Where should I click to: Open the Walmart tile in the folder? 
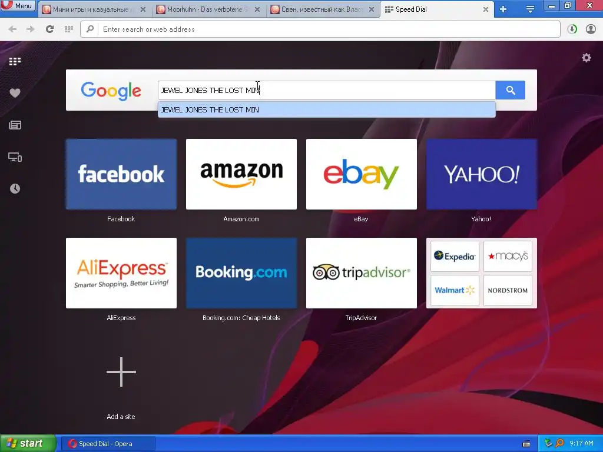click(455, 290)
